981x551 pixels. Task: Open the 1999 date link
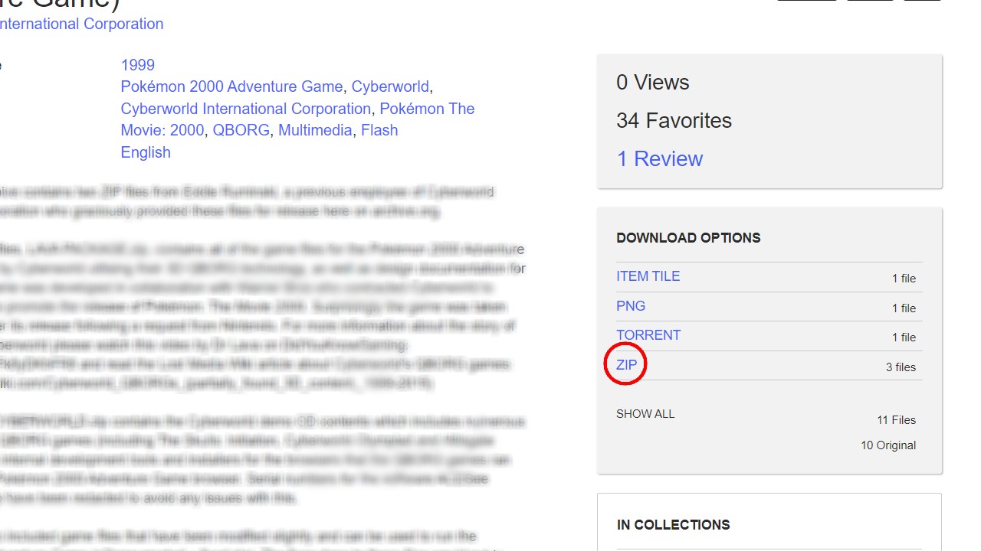(137, 65)
